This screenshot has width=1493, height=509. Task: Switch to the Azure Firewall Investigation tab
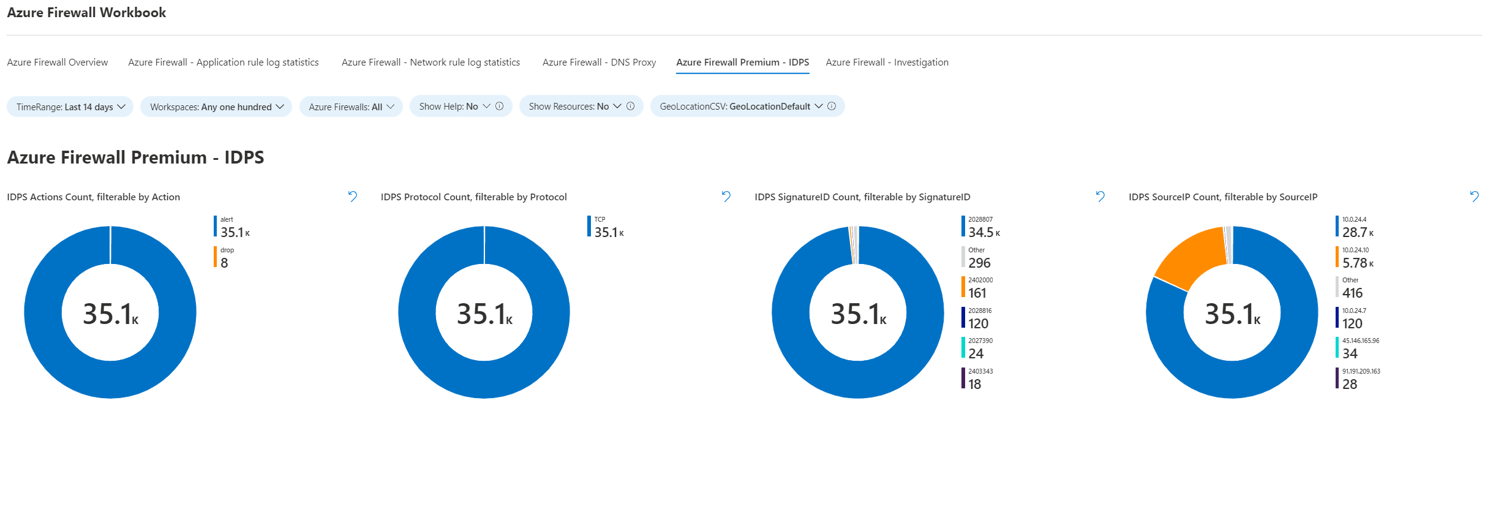(887, 62)
